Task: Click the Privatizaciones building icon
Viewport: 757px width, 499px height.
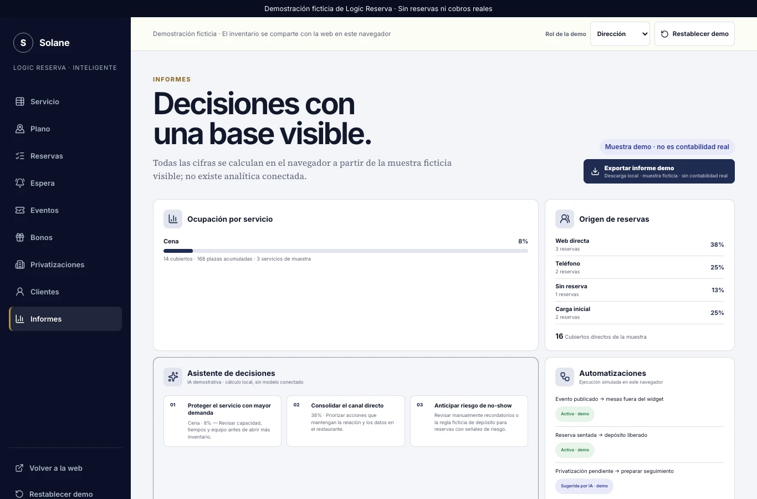Action: click(x=20, y=264)
